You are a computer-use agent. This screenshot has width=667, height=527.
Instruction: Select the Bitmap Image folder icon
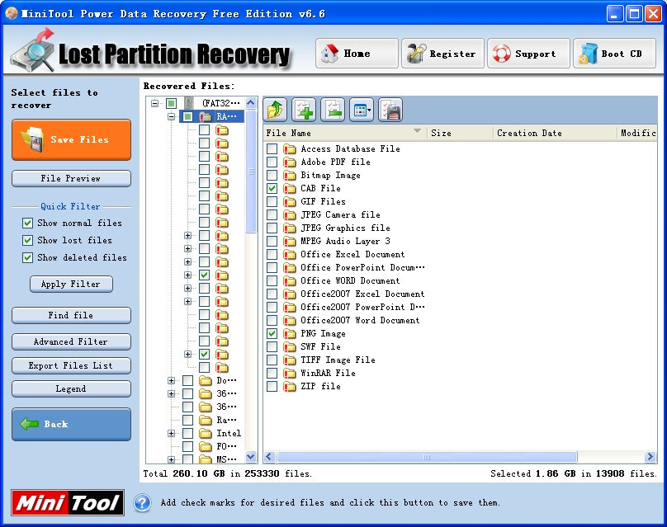(290, 175)
